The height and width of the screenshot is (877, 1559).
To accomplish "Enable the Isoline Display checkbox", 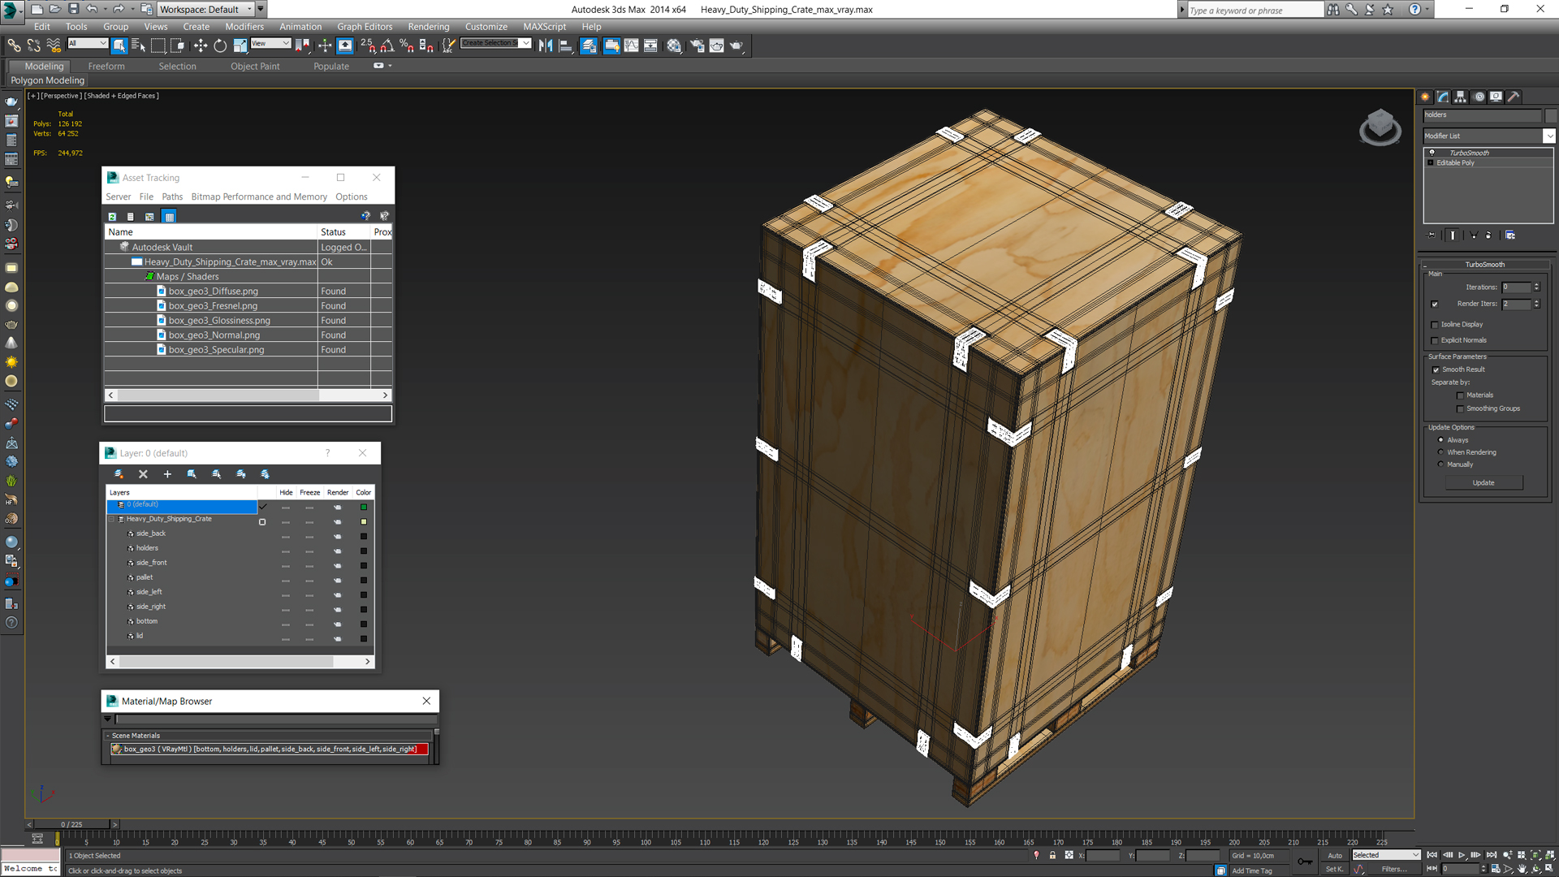I will [x=1435, y=325].
